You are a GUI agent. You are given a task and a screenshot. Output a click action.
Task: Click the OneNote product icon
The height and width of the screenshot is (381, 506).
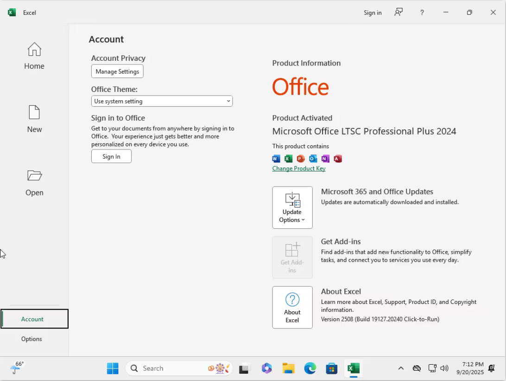pos(325,159)
